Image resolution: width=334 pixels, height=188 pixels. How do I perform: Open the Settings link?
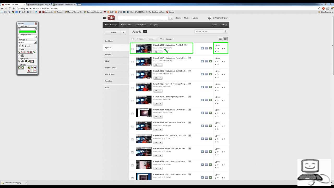[224, 25]
